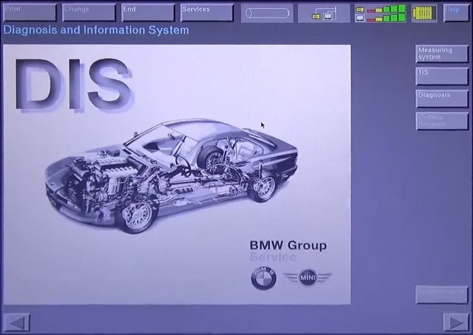Open the Help button
Image resolution: width=473 pixels, height=335 pixels.
click(456, 13)
